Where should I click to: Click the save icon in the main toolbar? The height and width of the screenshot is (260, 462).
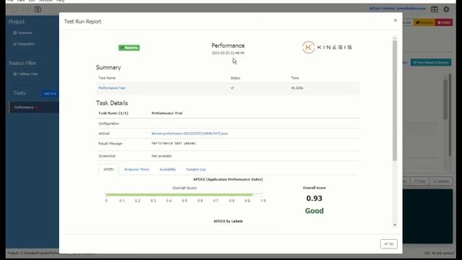(38, 9)
